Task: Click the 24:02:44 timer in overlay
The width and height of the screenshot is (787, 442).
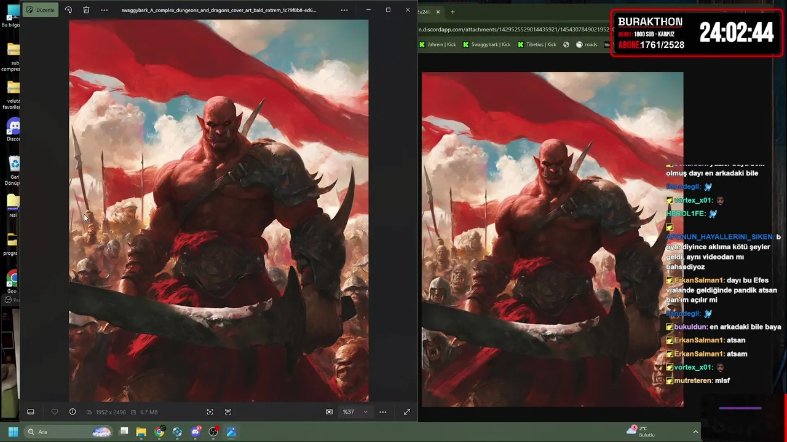Action: click(737, 32)
